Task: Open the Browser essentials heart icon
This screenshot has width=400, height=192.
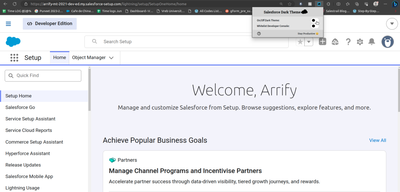Action: (366, 4)
